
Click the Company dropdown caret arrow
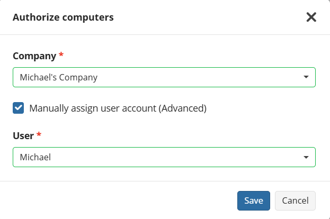point(306,77)
